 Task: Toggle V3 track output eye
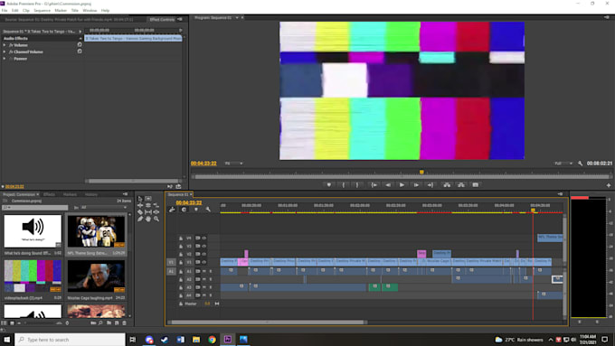[x=204, y=246]
